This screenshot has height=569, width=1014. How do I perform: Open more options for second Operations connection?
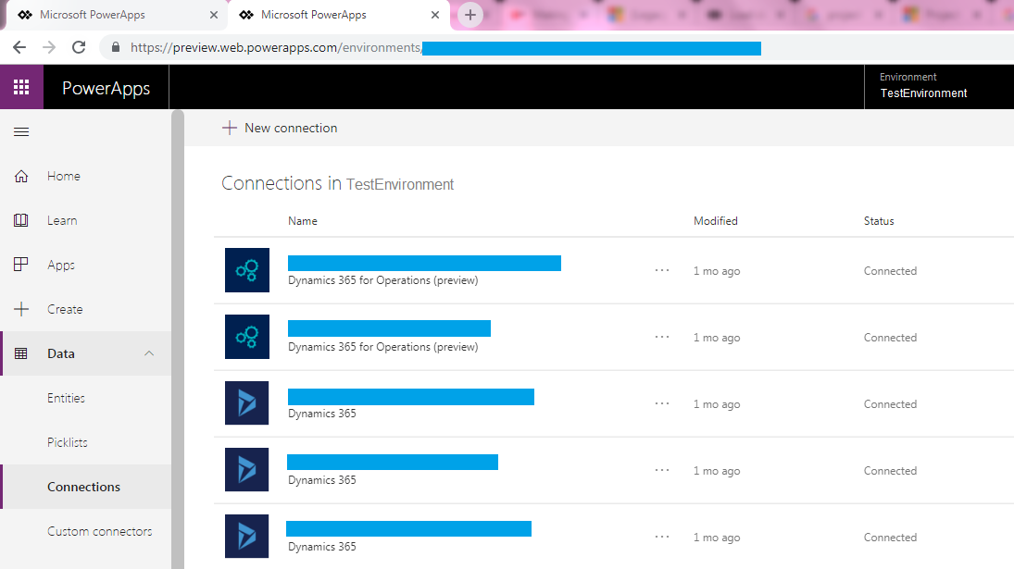(x=661, y=337)
